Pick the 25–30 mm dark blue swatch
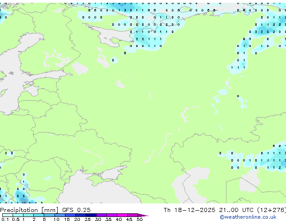Image resolution: width=286 pixels, height=221 pixels. click(91, 215)
